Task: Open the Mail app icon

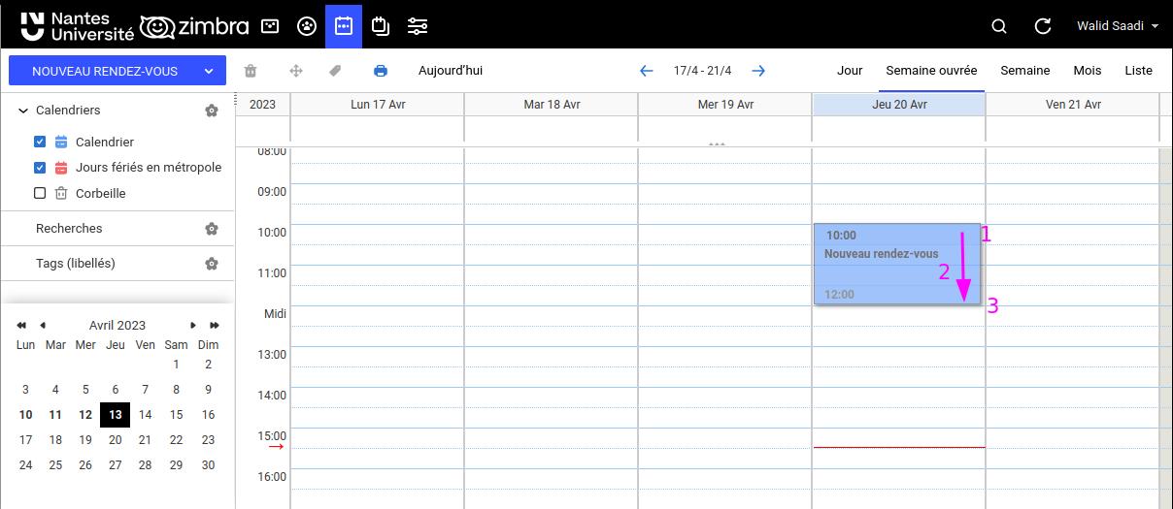Action: (x=270, y=26)
